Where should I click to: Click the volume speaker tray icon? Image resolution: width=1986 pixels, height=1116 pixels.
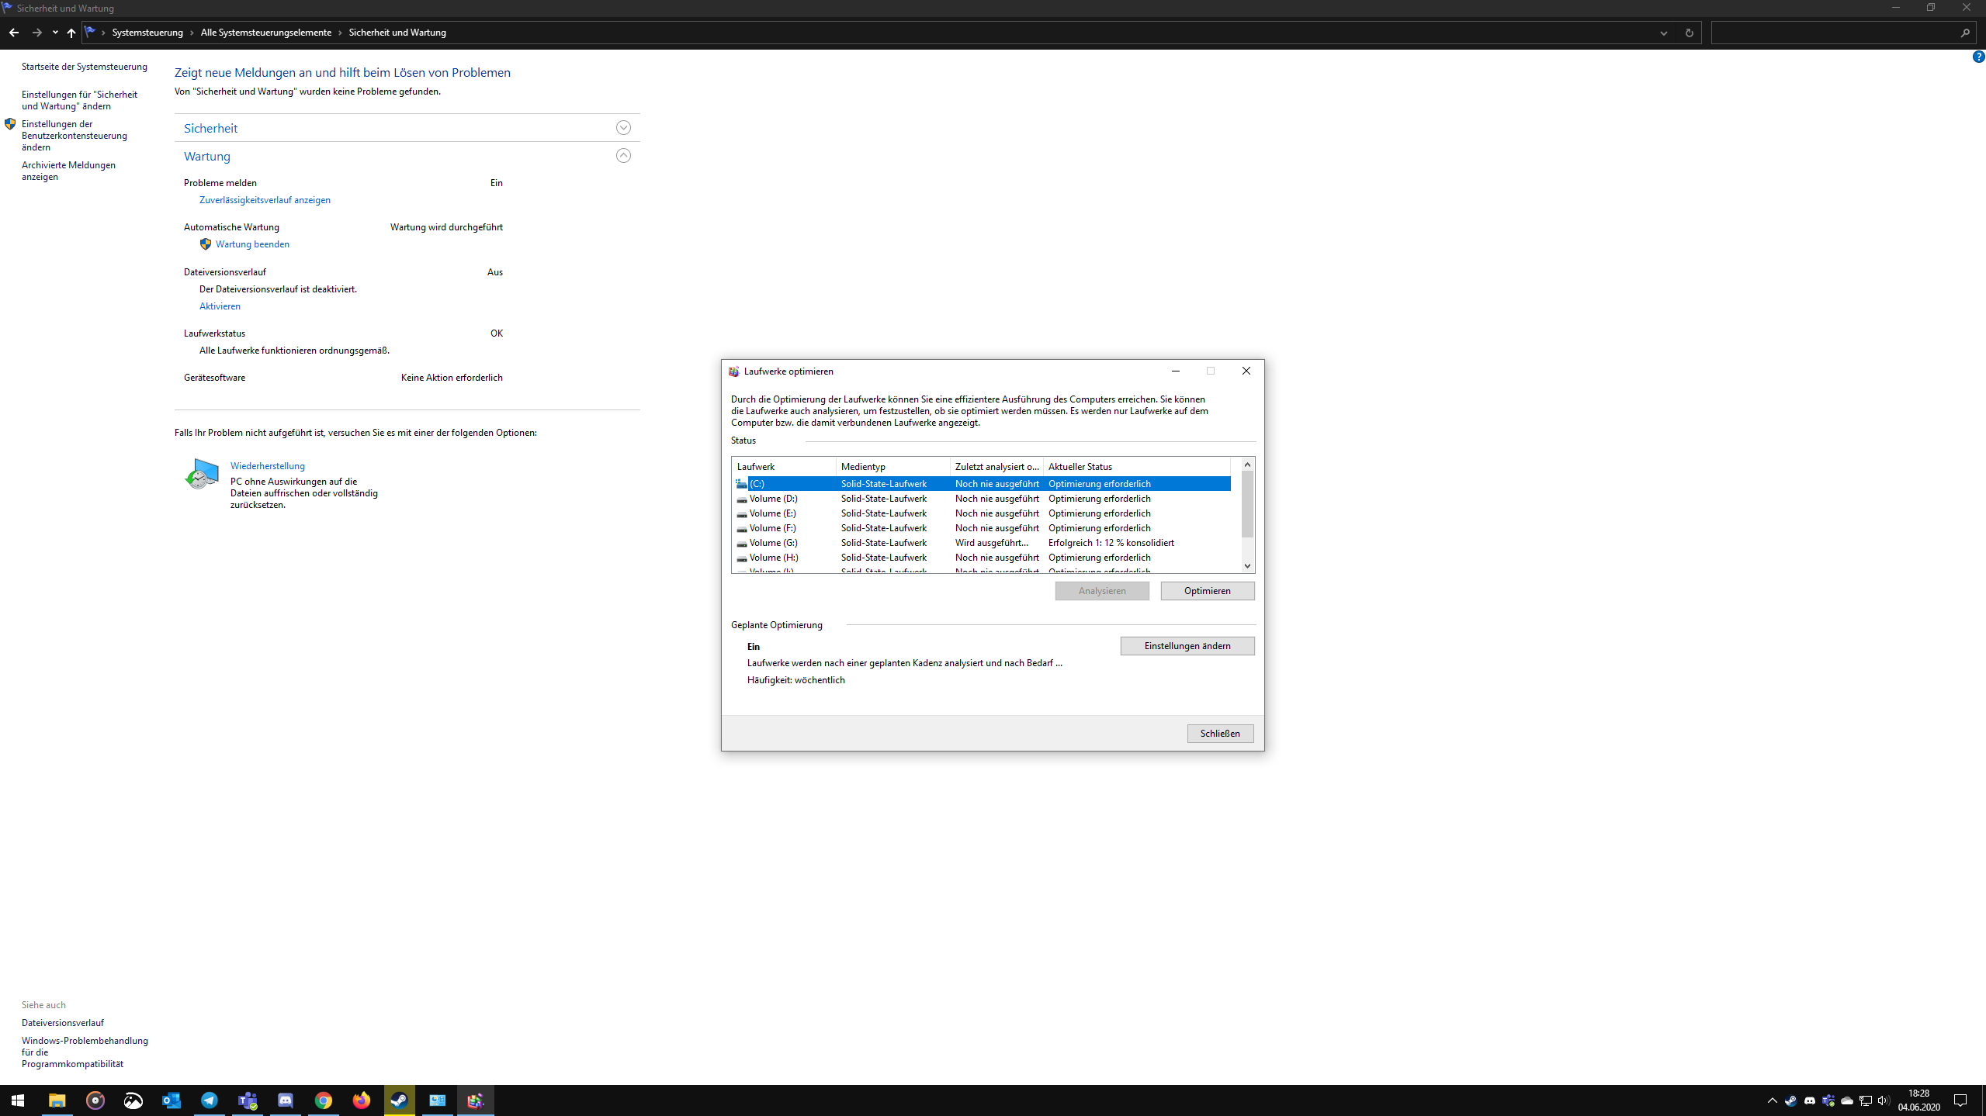pos(1884,1100)
